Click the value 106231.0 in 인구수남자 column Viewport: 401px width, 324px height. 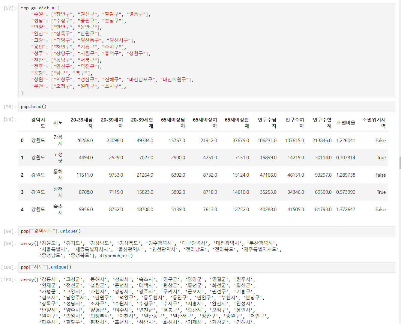pos(267,140)
